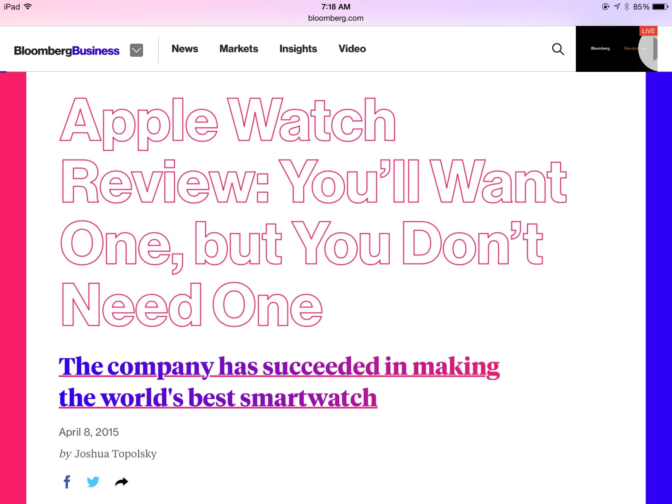Tap the battery indicator in status bar
Image resolution: width=672 pixels, height=504 pixels.
[660, 7]
